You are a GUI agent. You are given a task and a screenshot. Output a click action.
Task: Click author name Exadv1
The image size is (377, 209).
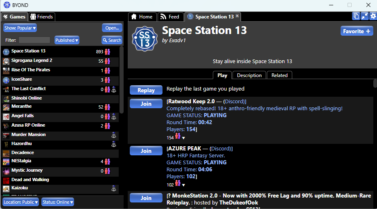[x=177, y=41]
